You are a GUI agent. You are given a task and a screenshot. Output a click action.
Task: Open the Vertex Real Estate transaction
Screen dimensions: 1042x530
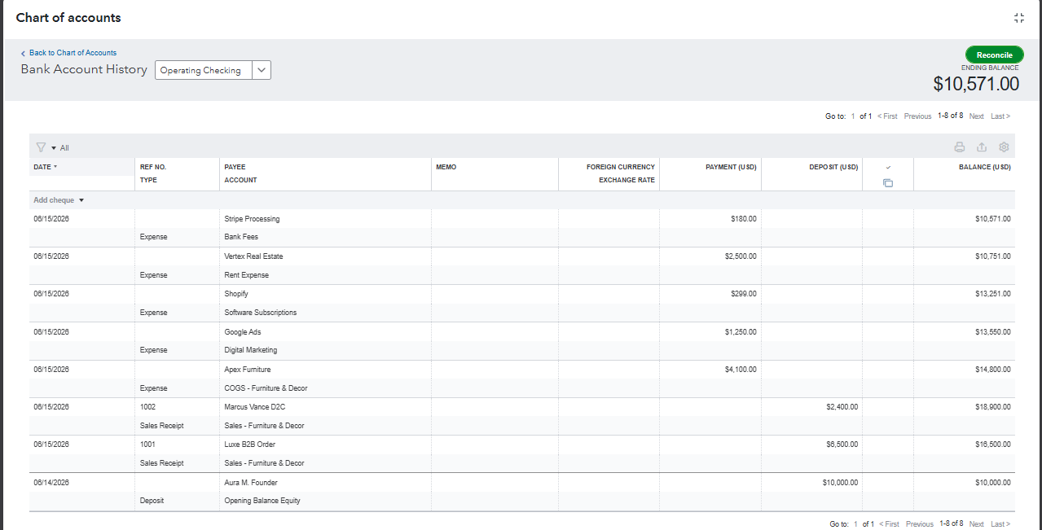click(522, 265)
